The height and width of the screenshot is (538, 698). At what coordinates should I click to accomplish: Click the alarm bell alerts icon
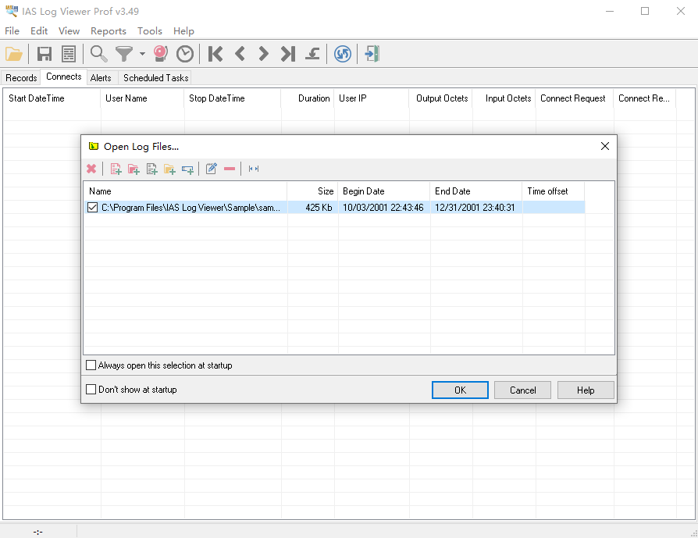pos(161,54)
